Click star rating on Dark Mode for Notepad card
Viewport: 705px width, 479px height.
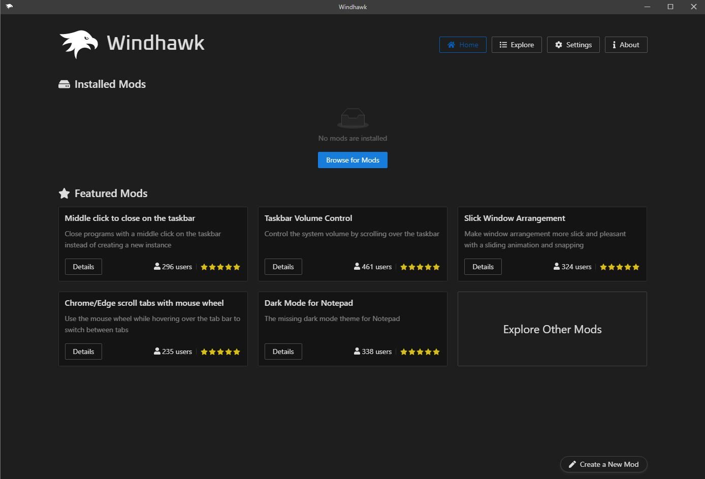(420, 352)
